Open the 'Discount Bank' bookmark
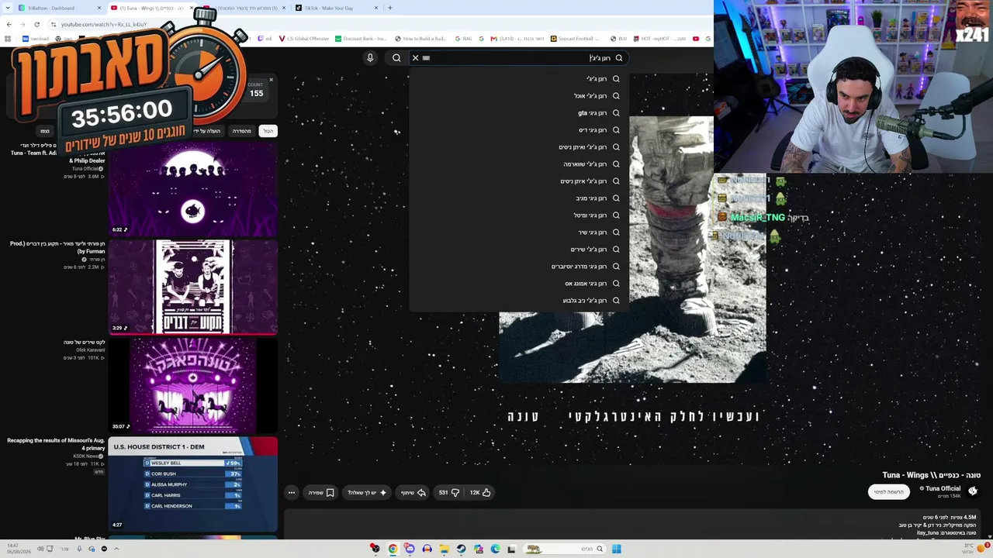993x558 pixels. point(362,39)
